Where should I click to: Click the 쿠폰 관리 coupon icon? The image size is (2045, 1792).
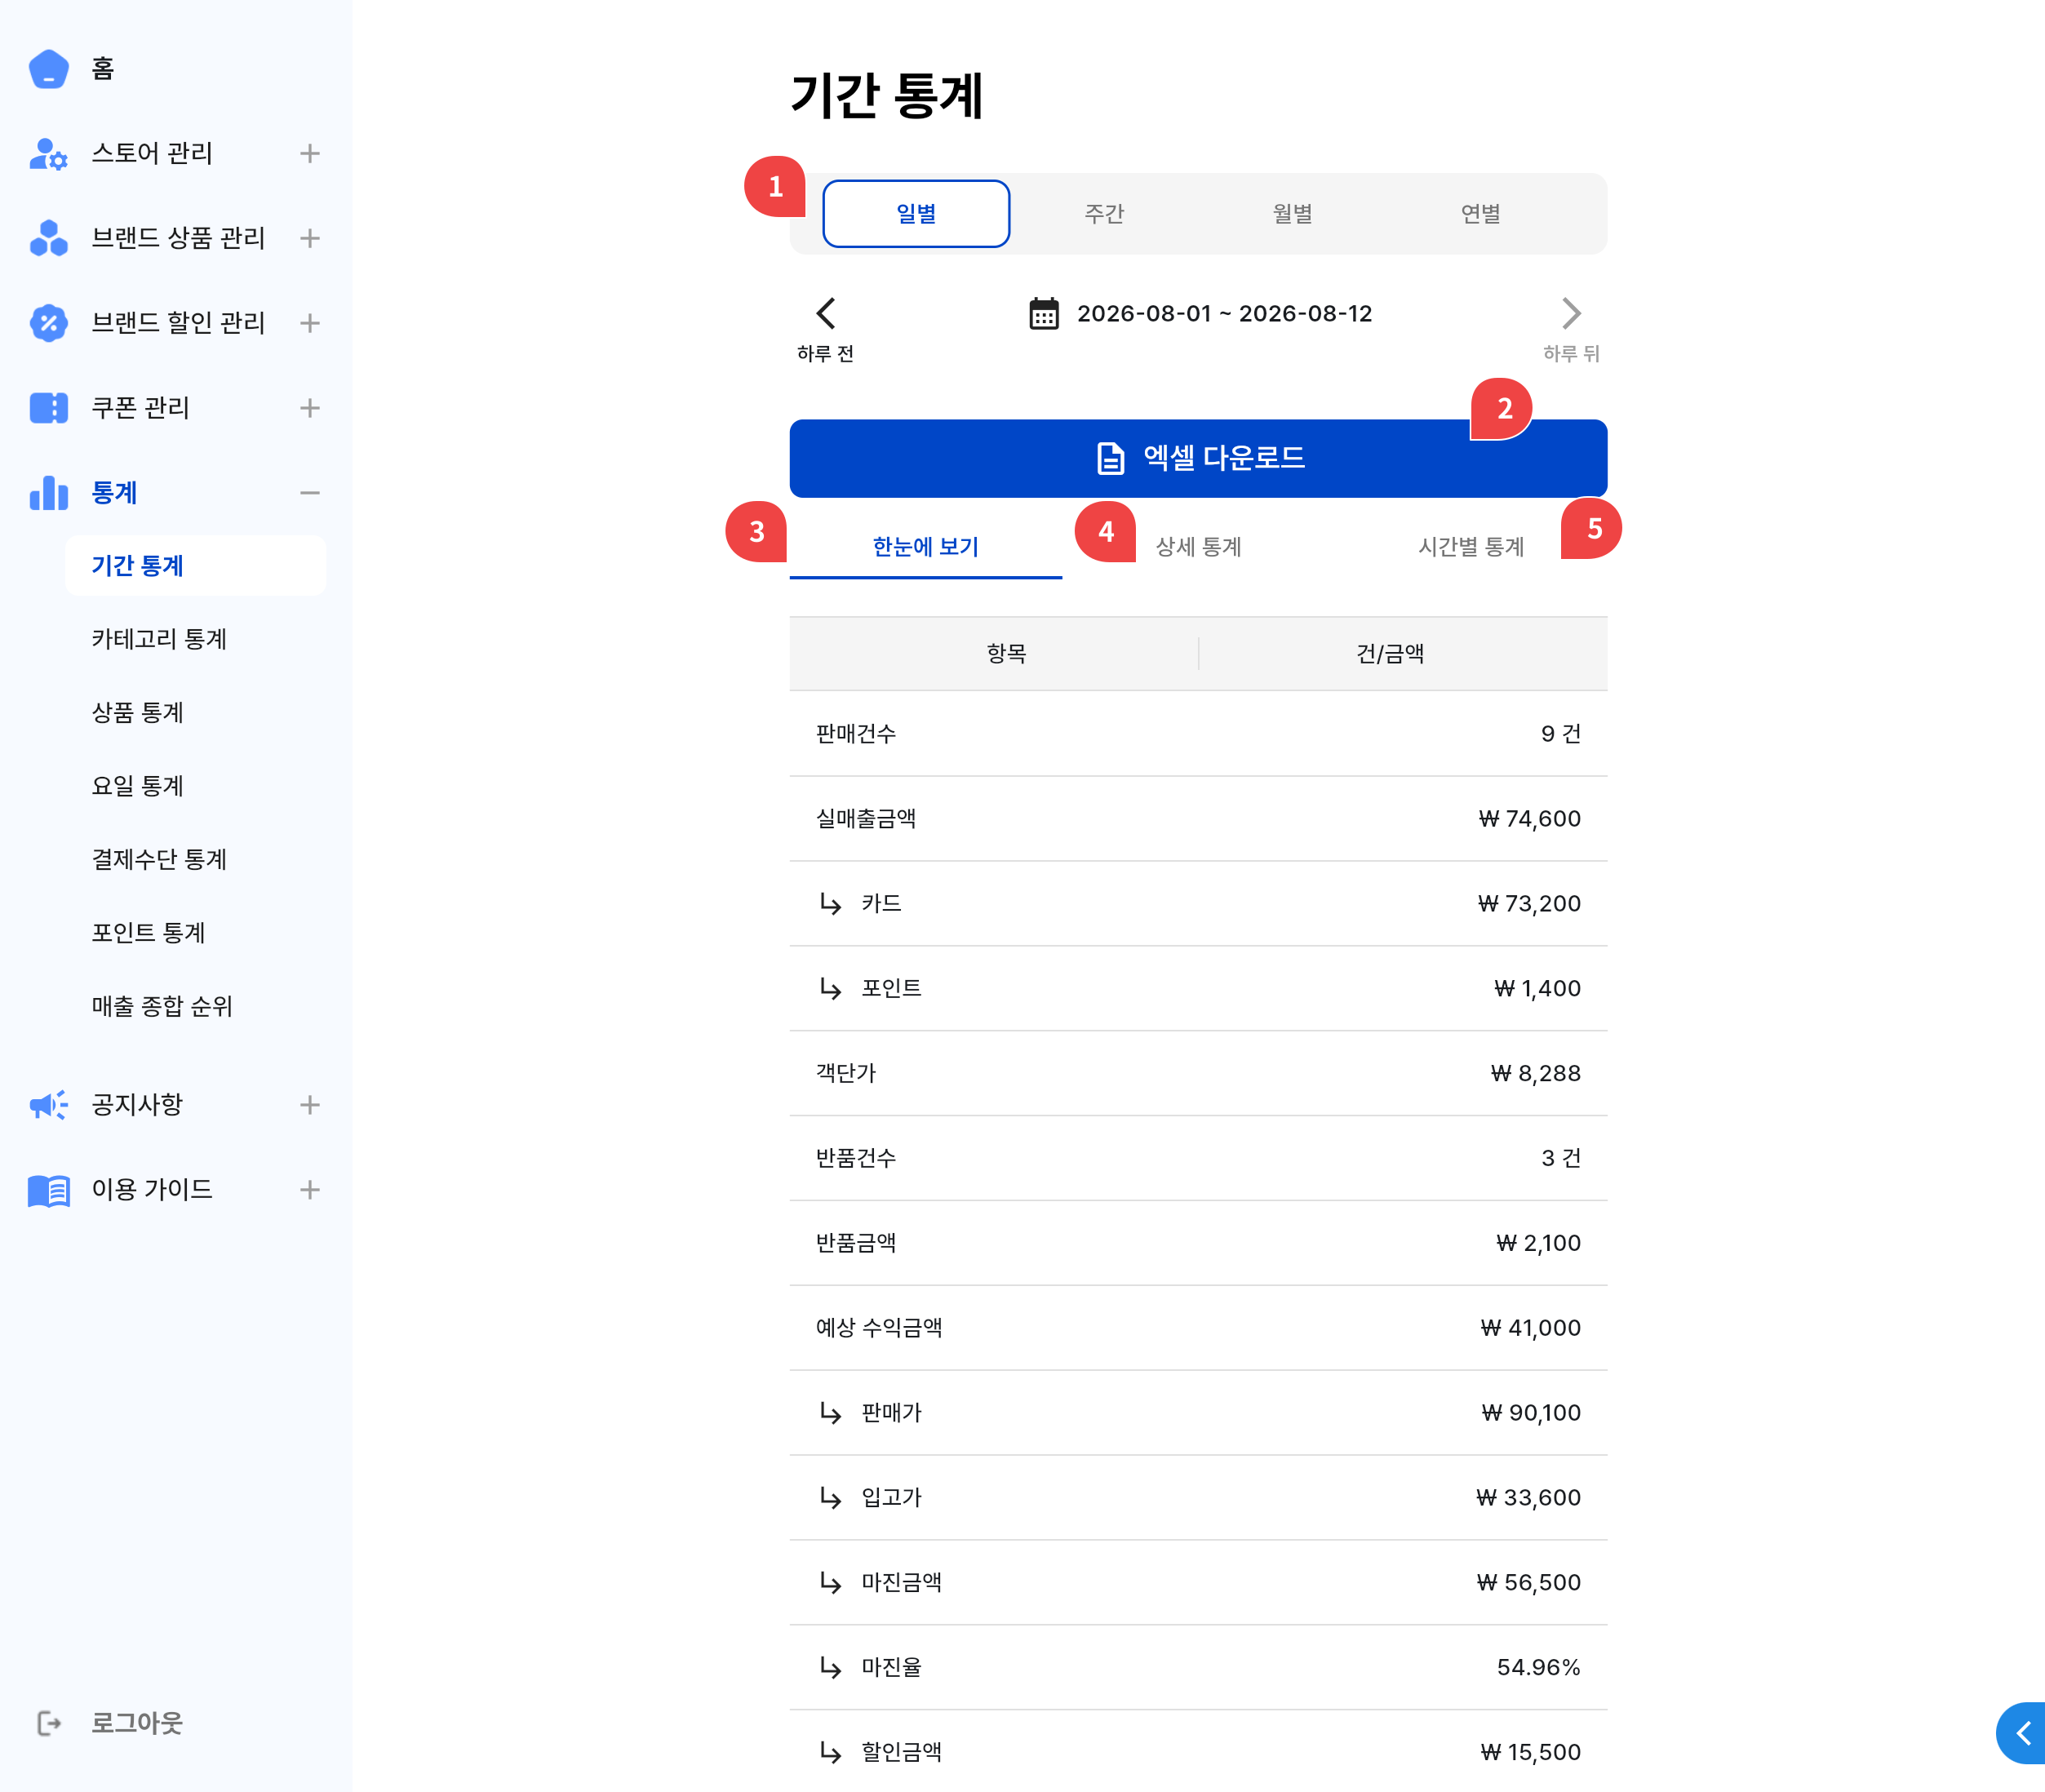(48, 408)
